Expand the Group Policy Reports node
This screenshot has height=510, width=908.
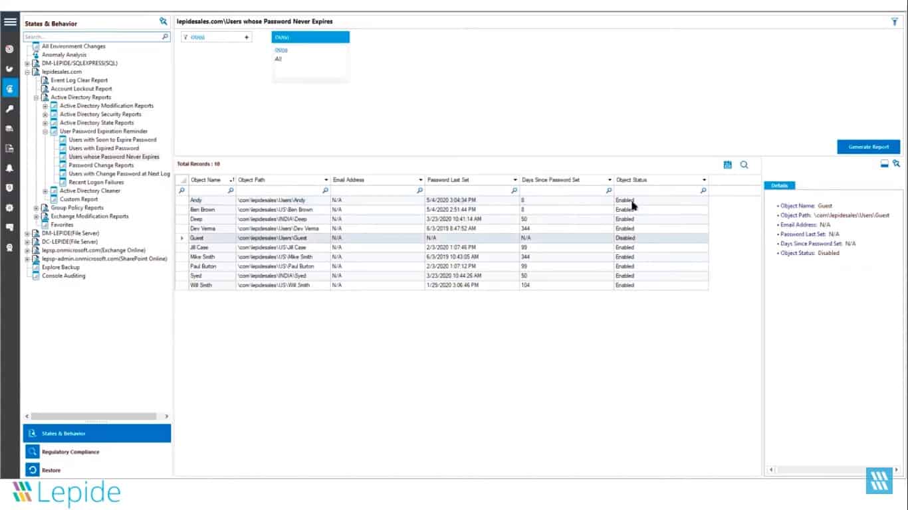pyautogui.click(x=37, y=208)
